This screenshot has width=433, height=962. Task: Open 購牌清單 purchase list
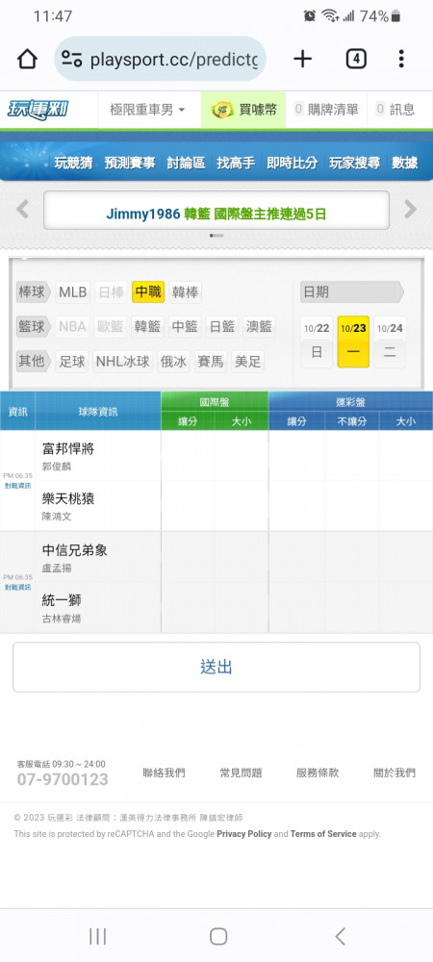pyautogui.click(x=326, y=110)
